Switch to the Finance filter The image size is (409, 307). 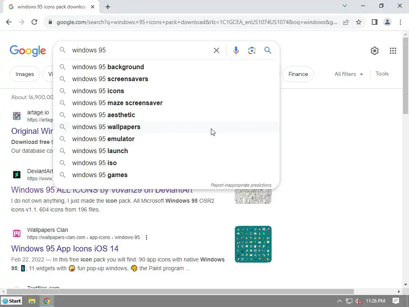[298, 74]
